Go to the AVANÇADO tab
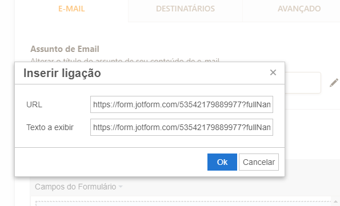 click(299, 9)
